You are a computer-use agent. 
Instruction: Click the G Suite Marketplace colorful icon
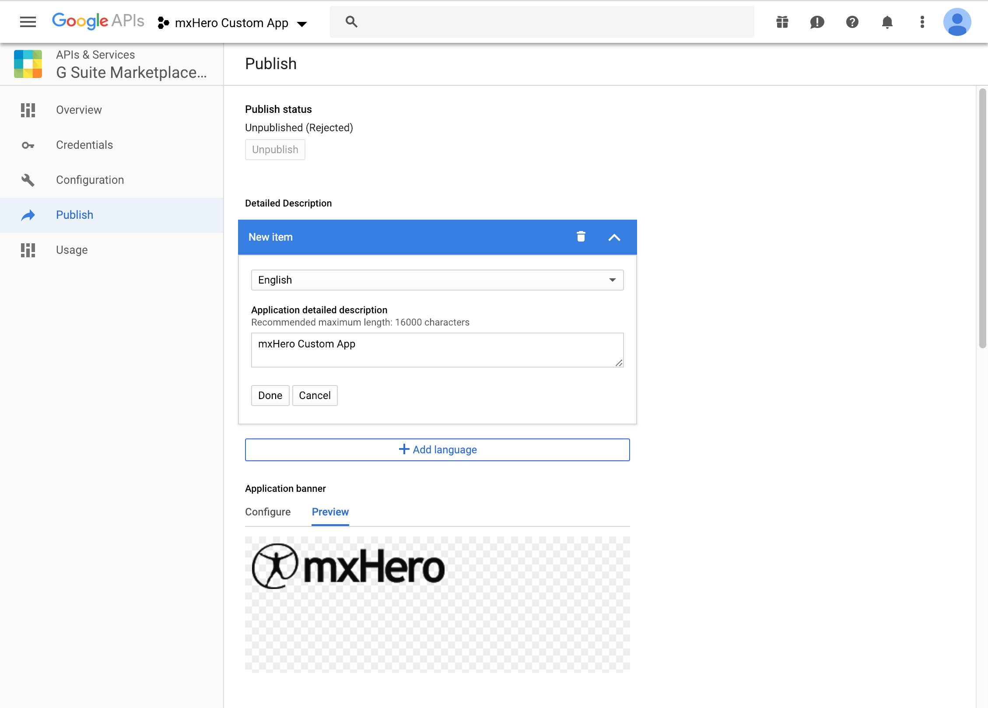point(28,64)
